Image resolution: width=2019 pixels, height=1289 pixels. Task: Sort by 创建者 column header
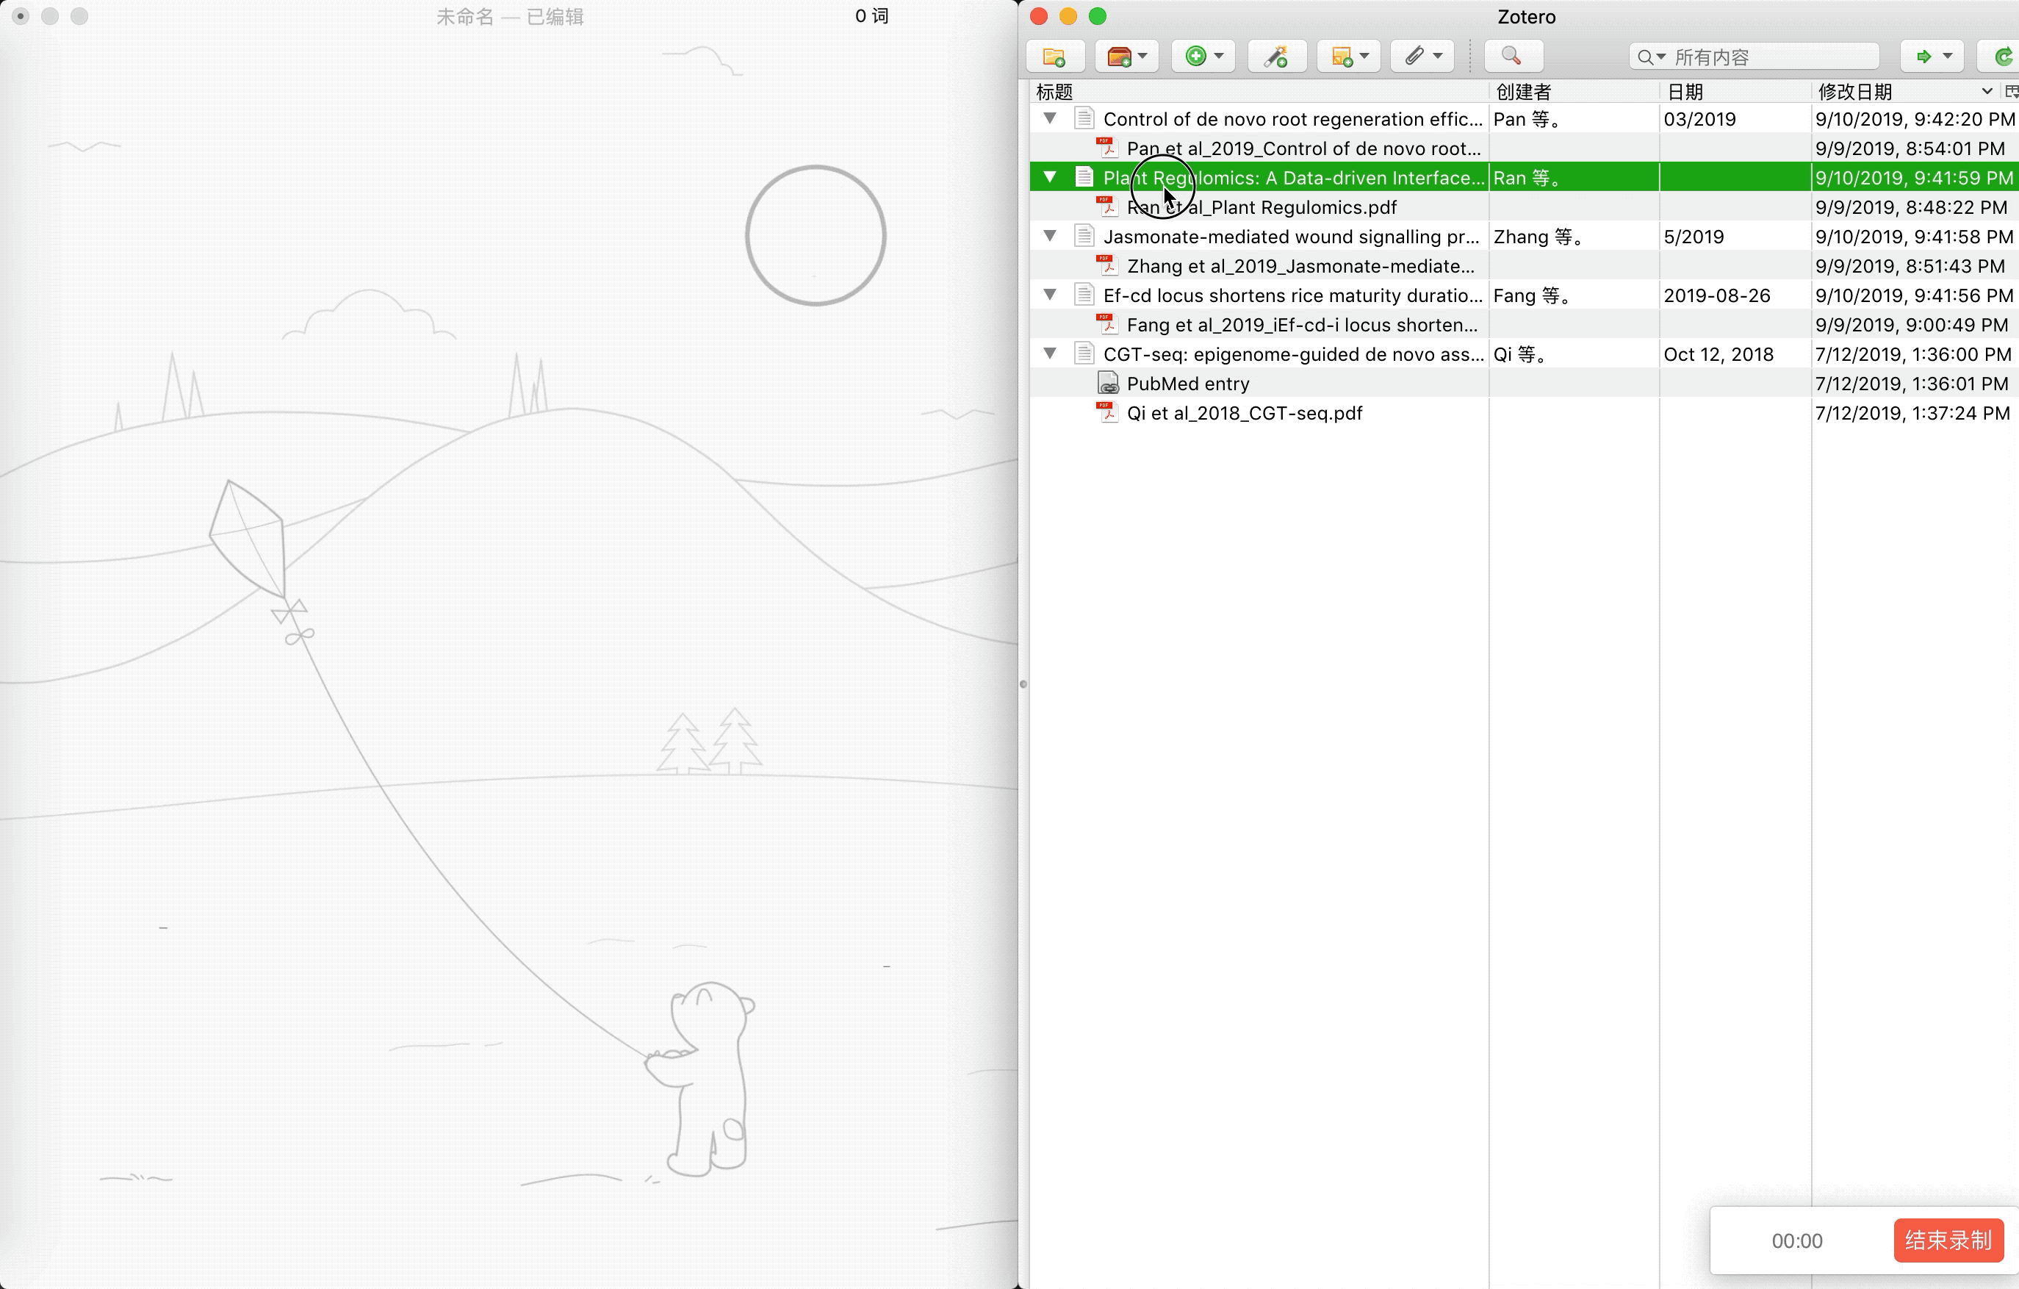(x=1522, y=91)
